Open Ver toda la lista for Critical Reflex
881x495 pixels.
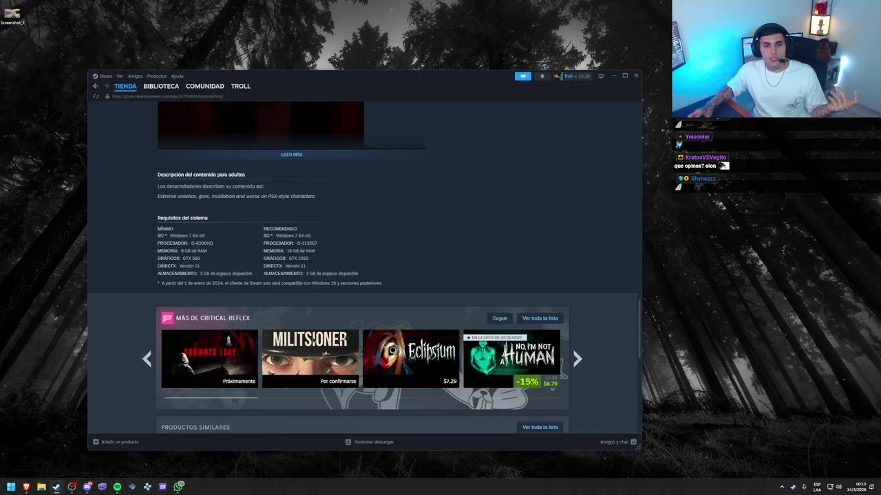[540, 318]
